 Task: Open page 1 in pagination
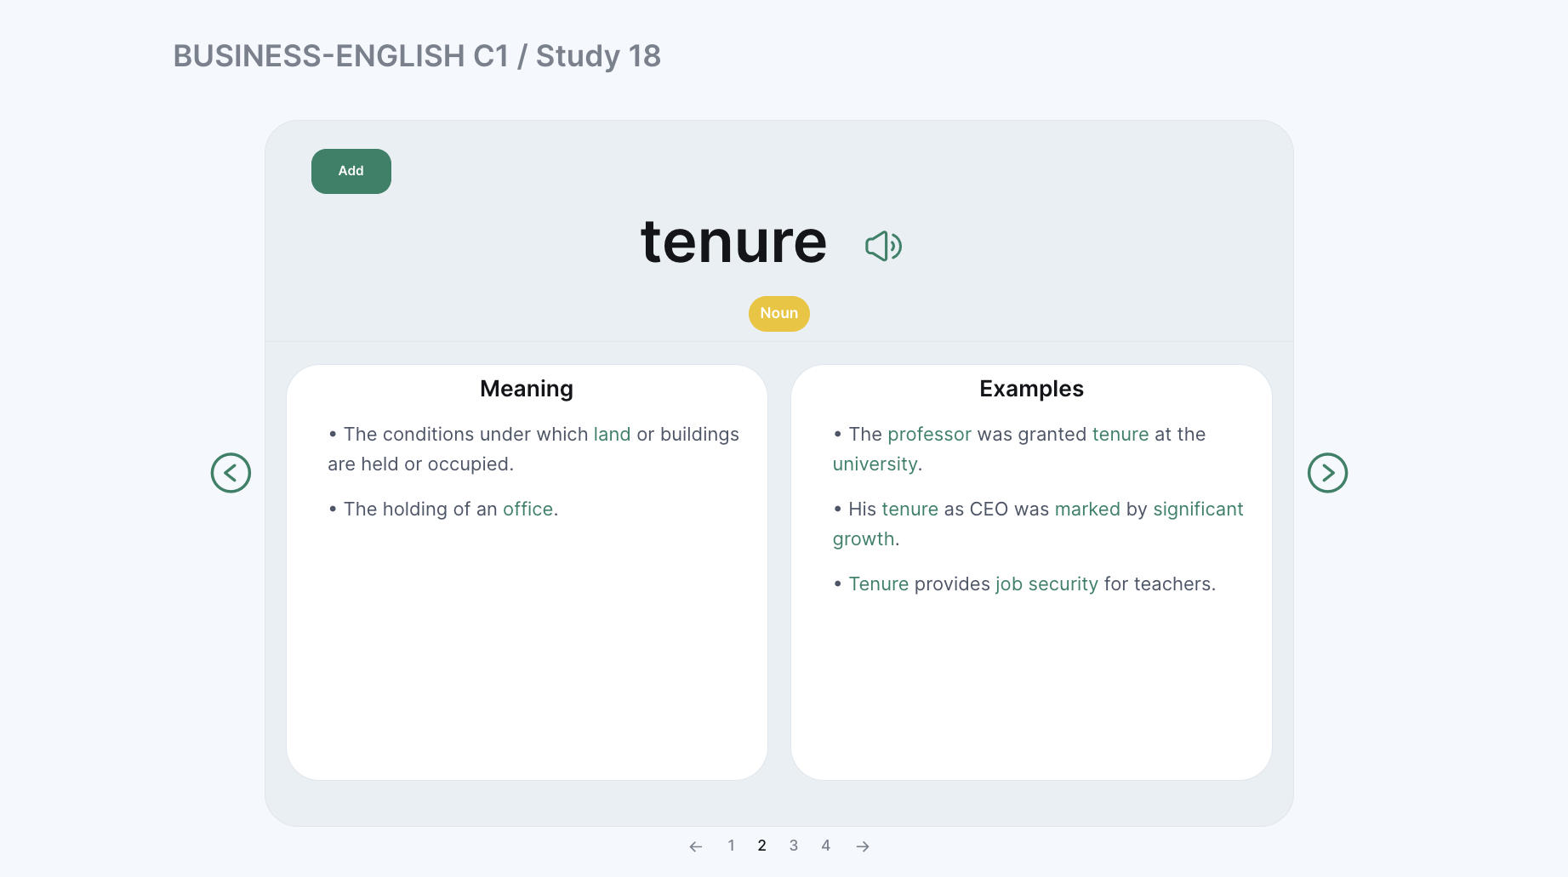click(x=731, y=846)
